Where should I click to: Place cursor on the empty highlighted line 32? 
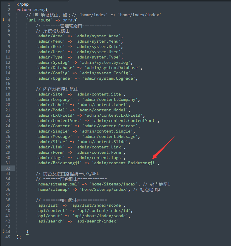[x=118, y=168]
